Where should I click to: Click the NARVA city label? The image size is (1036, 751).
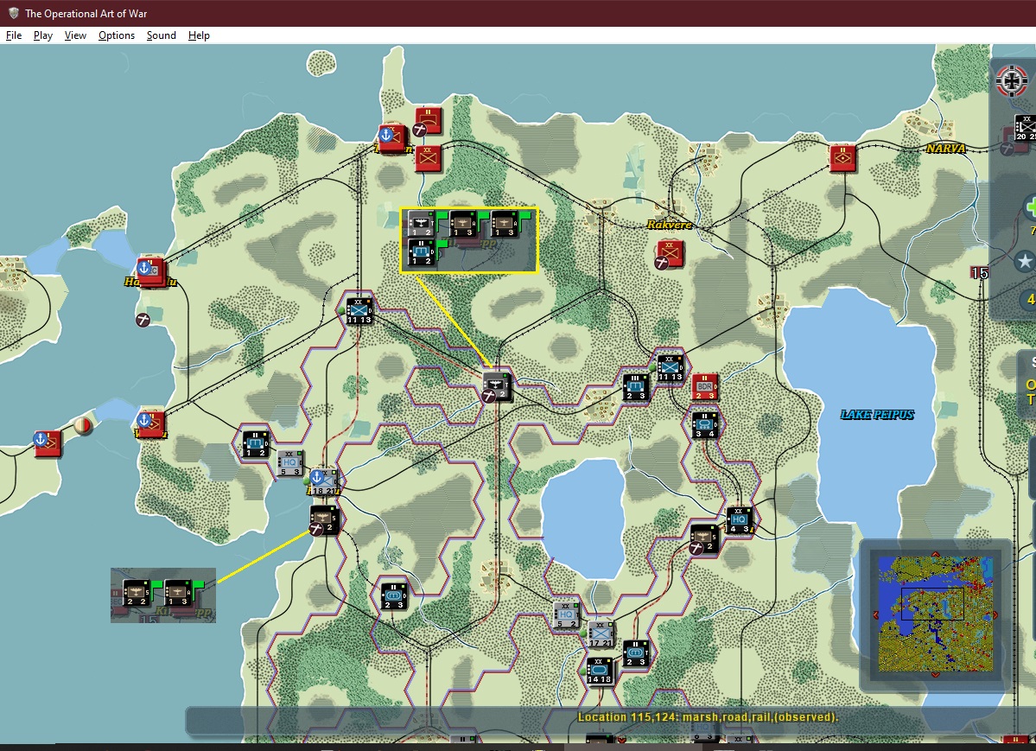[945, 148]
